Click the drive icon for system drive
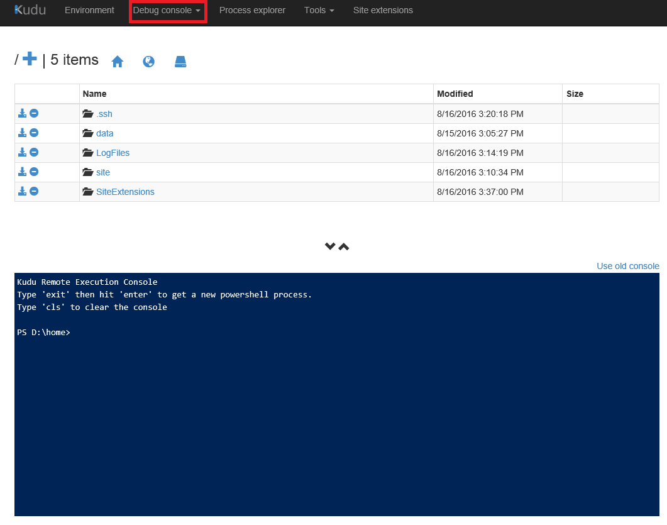Viewport: 667px width, 525px height. [x=180, y=62]
